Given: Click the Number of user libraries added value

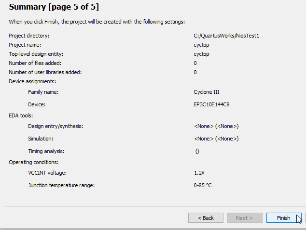Looking at the screenshot, I should [x=195, y=72].
